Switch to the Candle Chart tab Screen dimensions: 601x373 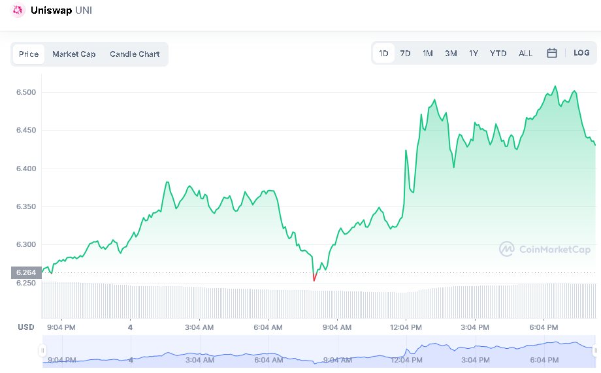(x=135, y=54)
